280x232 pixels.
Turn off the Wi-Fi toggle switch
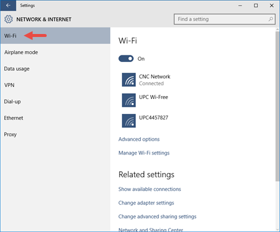(126, 58)
